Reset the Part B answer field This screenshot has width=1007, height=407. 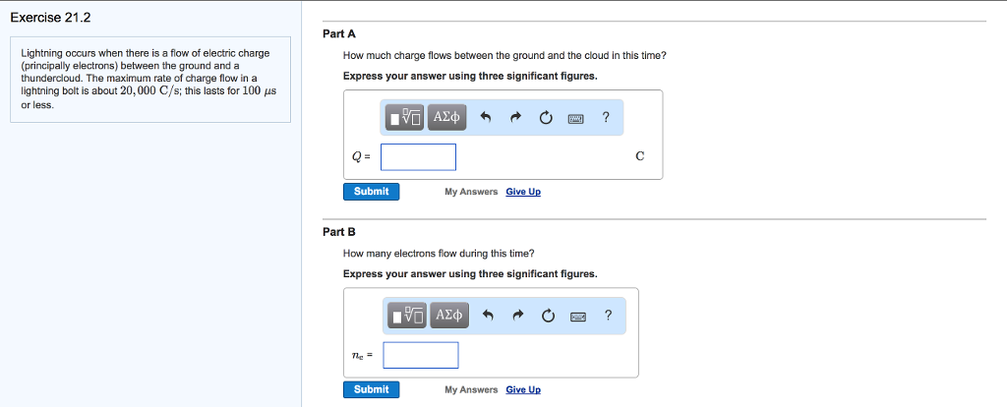[x=548, y=316]
